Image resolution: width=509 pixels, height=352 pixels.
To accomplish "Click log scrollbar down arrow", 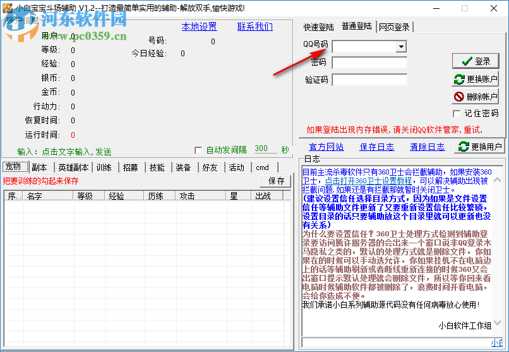I will pyautogui.click(x=497, y=322).
